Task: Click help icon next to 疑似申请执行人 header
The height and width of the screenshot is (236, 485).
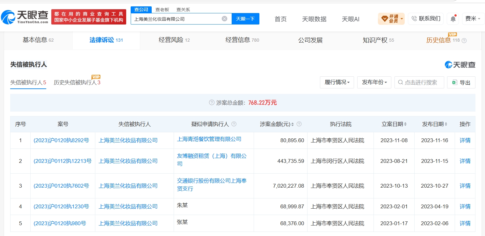Action: [x=234, y=124]
